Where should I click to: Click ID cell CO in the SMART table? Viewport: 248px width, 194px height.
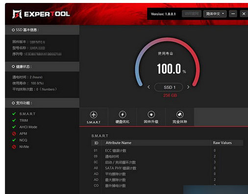click(96, 186)
